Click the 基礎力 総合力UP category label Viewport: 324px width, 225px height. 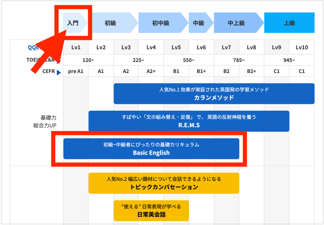point(44,122)
